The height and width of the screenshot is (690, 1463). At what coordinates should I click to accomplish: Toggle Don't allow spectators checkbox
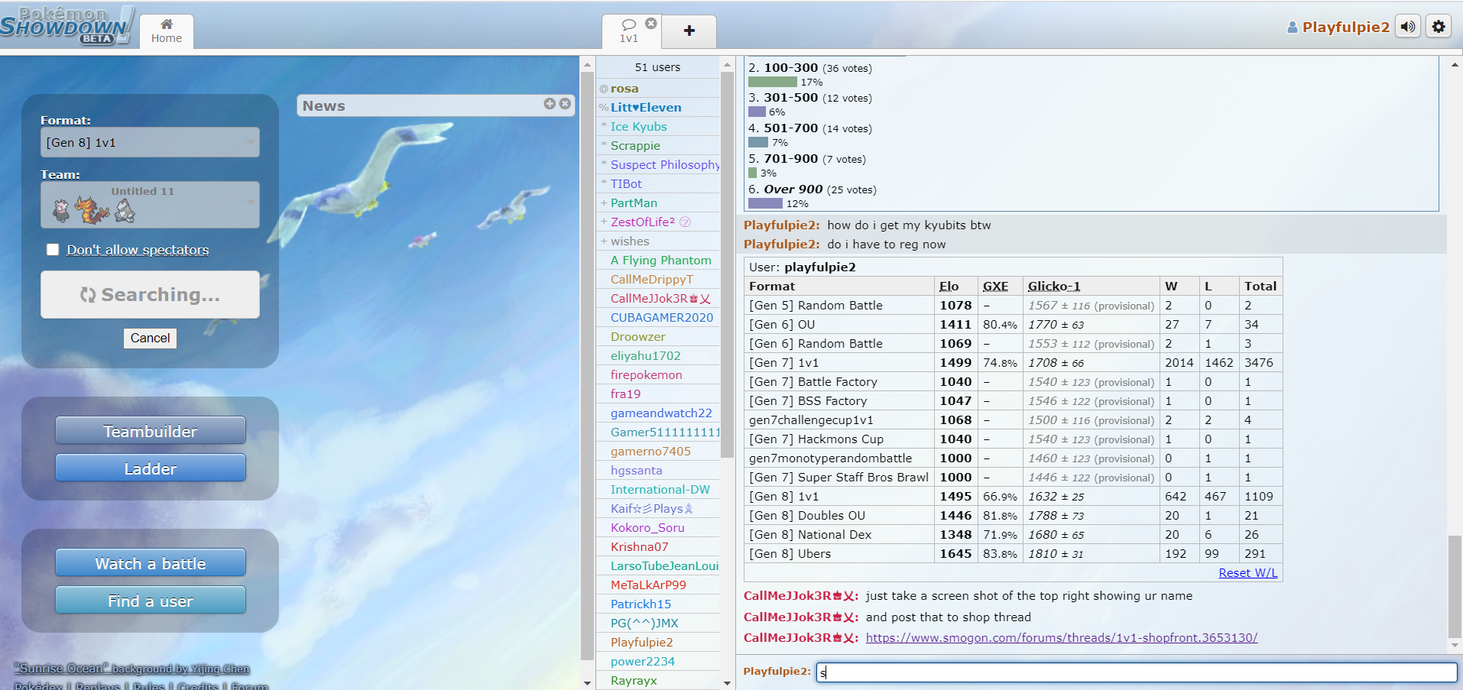53,250
